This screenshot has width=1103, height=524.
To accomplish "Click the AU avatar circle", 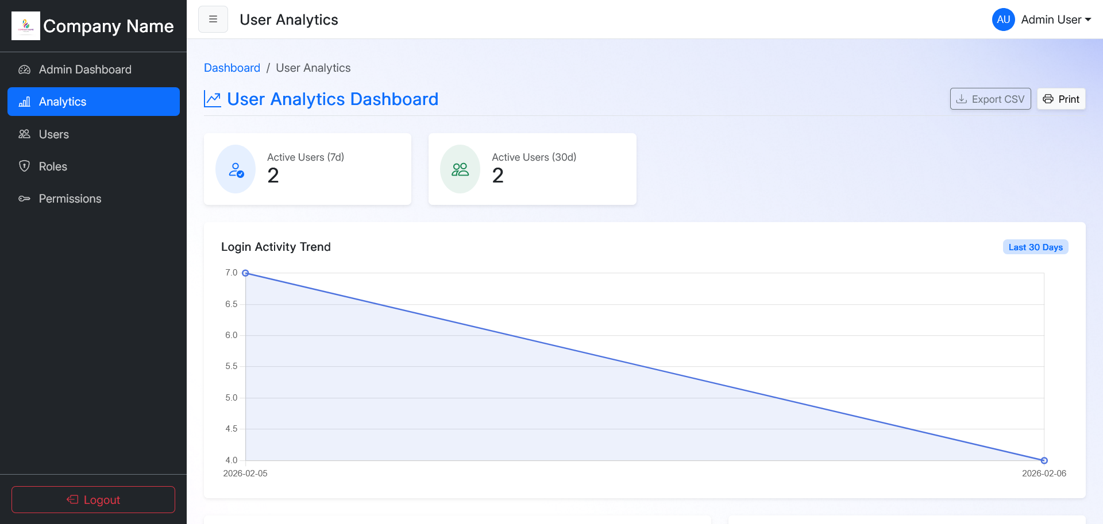I will click(1003, 20).
